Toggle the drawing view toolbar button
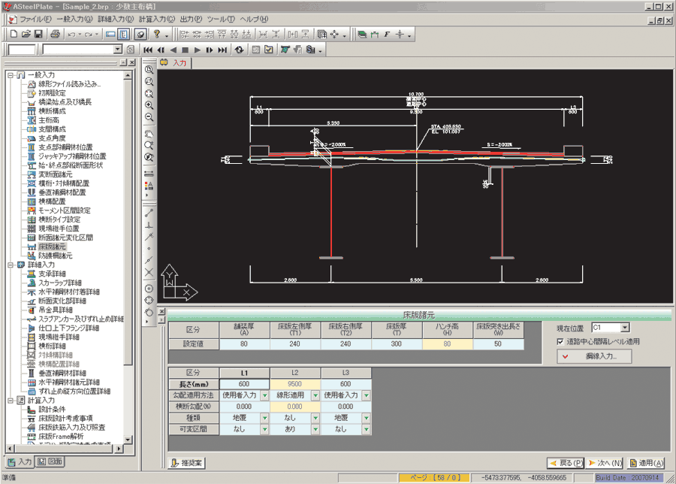The width and height of the screenshot is (676, 484). pos(140,34)
